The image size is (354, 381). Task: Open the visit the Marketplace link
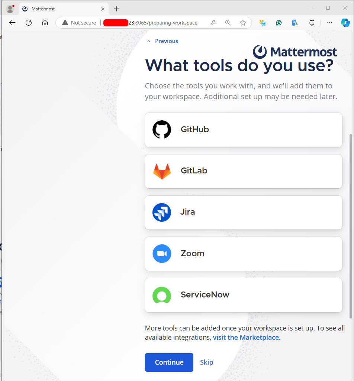pos(247,337)
